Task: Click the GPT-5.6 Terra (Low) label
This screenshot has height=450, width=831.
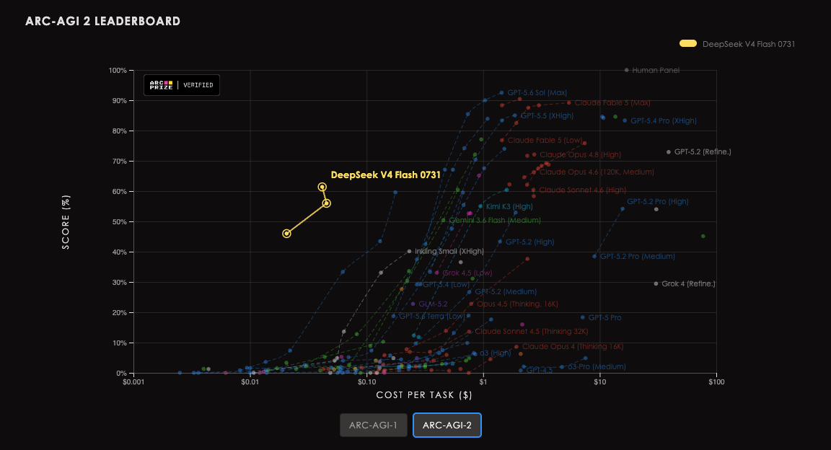Action: tap(431, 317)
